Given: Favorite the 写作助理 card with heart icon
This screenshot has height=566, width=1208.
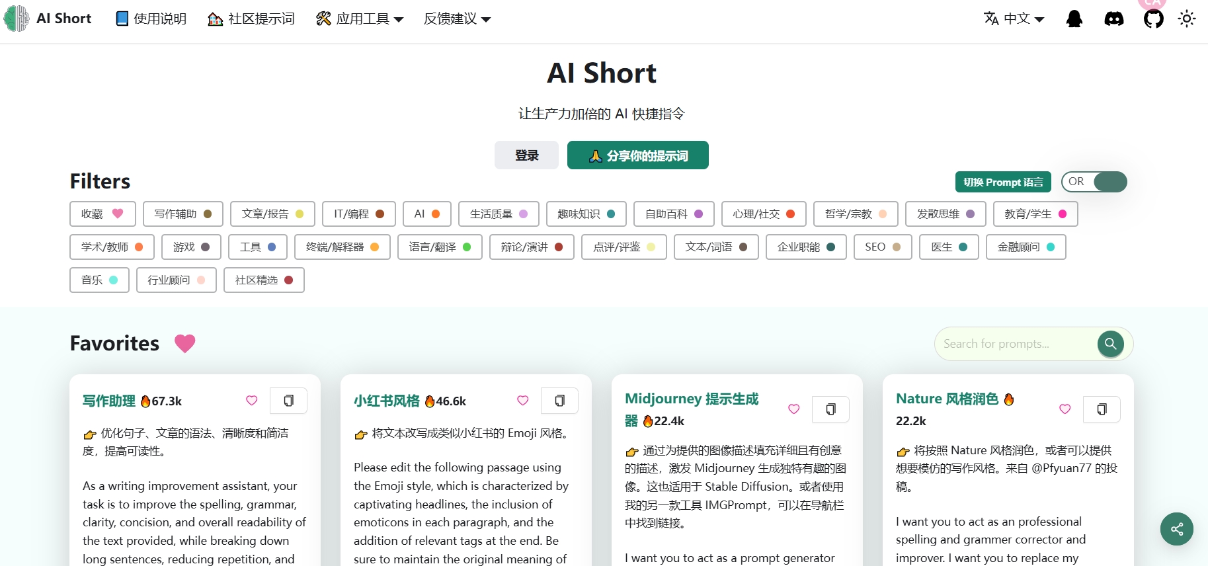Looking at the screenshot, I should 252,401.
